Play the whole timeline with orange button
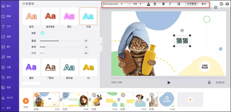Viewport: 231px width, 112px height. 26,101
